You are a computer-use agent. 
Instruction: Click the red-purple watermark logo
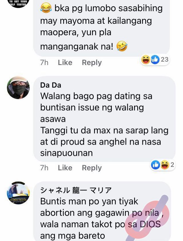[x=147, y=218]
